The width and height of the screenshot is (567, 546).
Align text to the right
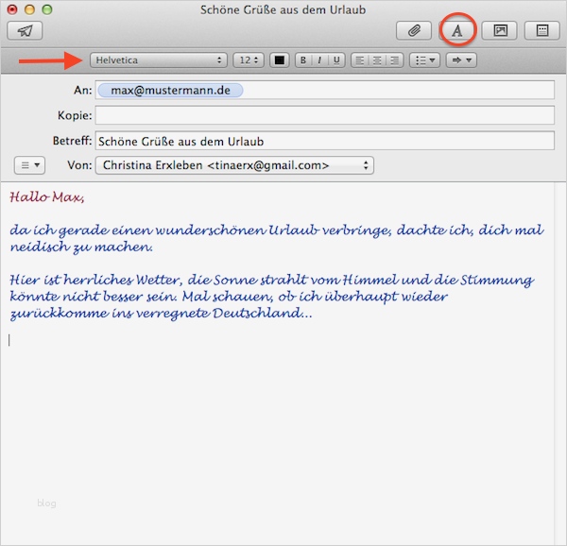coord(394,60)
